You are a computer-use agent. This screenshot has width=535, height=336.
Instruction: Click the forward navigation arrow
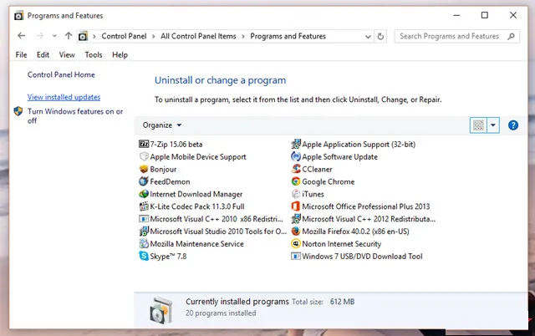coord(39,36)
